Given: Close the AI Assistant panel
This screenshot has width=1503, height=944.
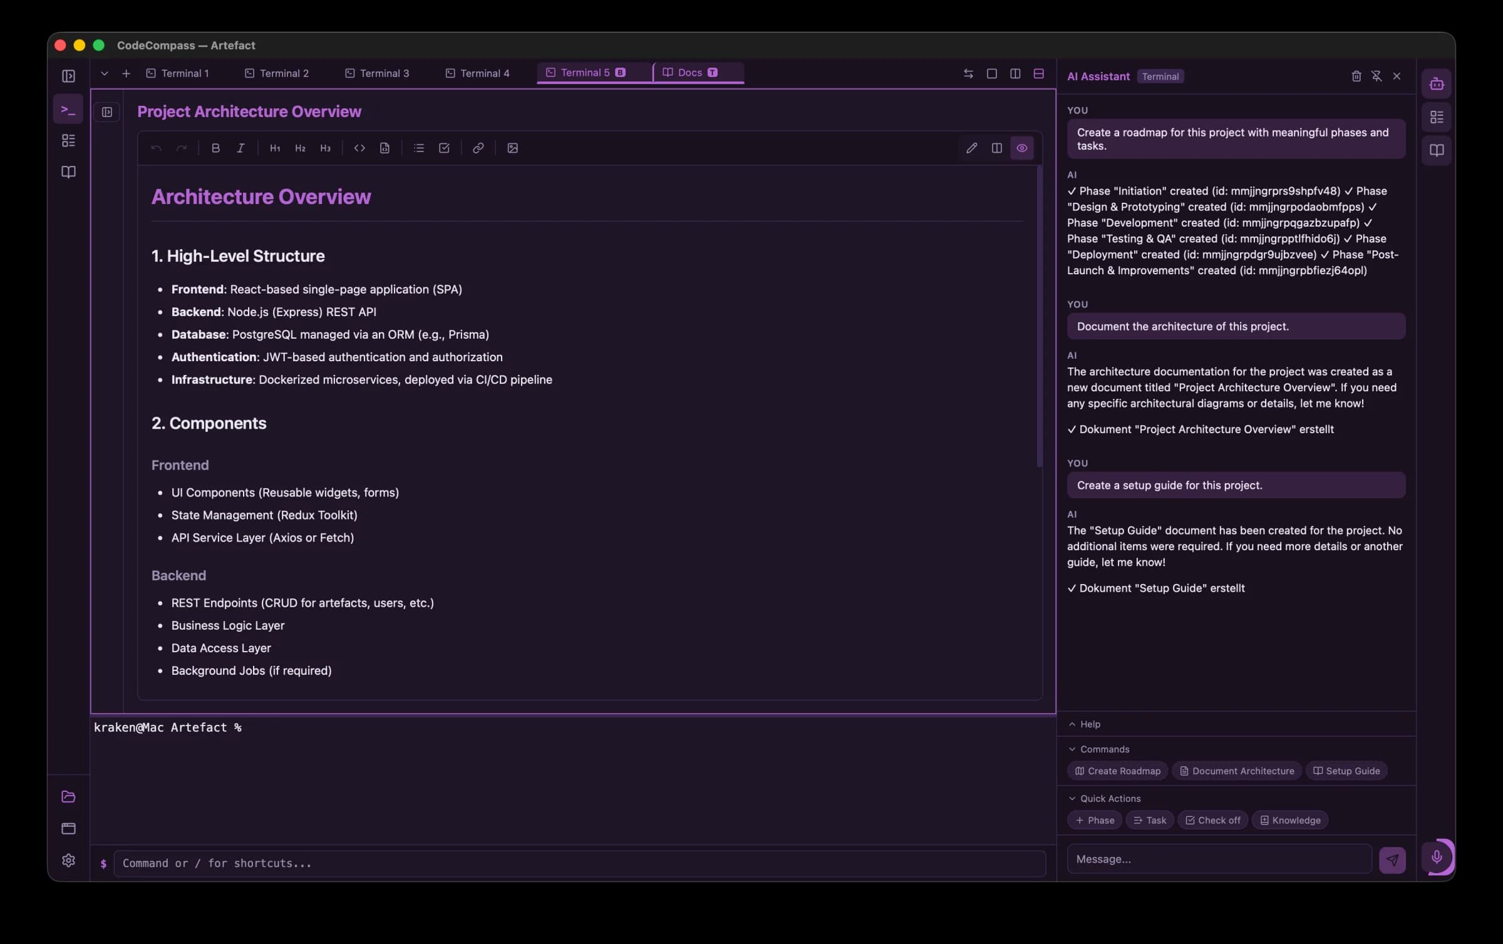Looking at the screenshot, I should click(1397, 76).
